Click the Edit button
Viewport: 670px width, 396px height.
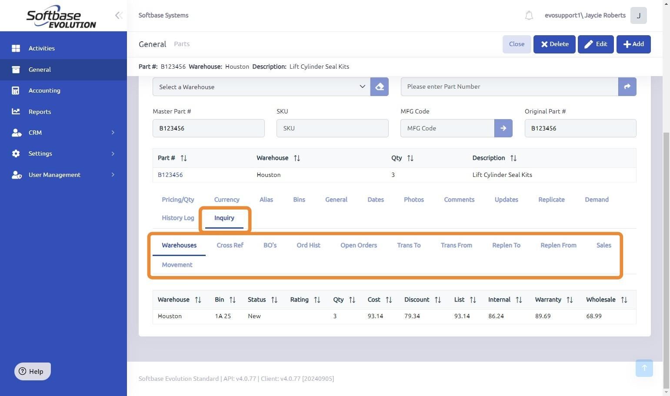coord(596,44)
